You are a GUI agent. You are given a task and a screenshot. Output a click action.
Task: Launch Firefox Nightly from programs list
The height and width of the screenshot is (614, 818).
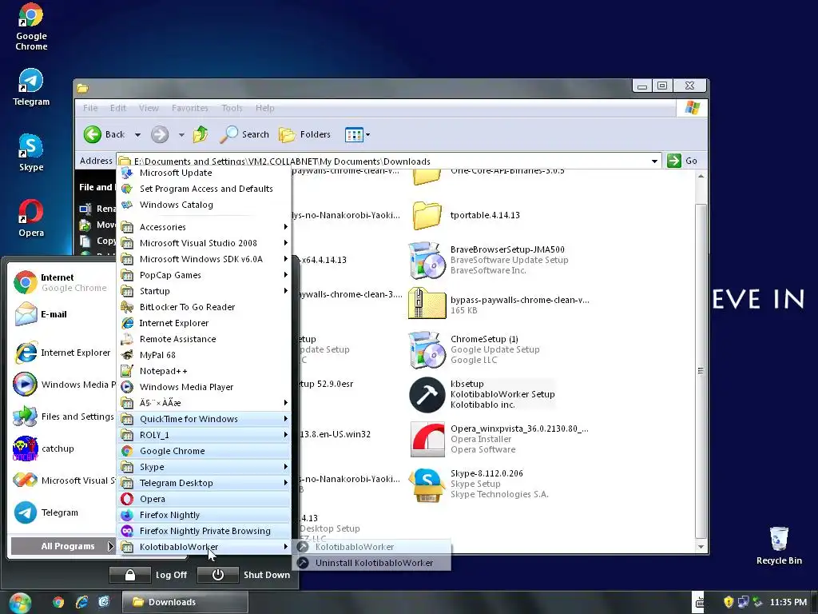point(204,515)
